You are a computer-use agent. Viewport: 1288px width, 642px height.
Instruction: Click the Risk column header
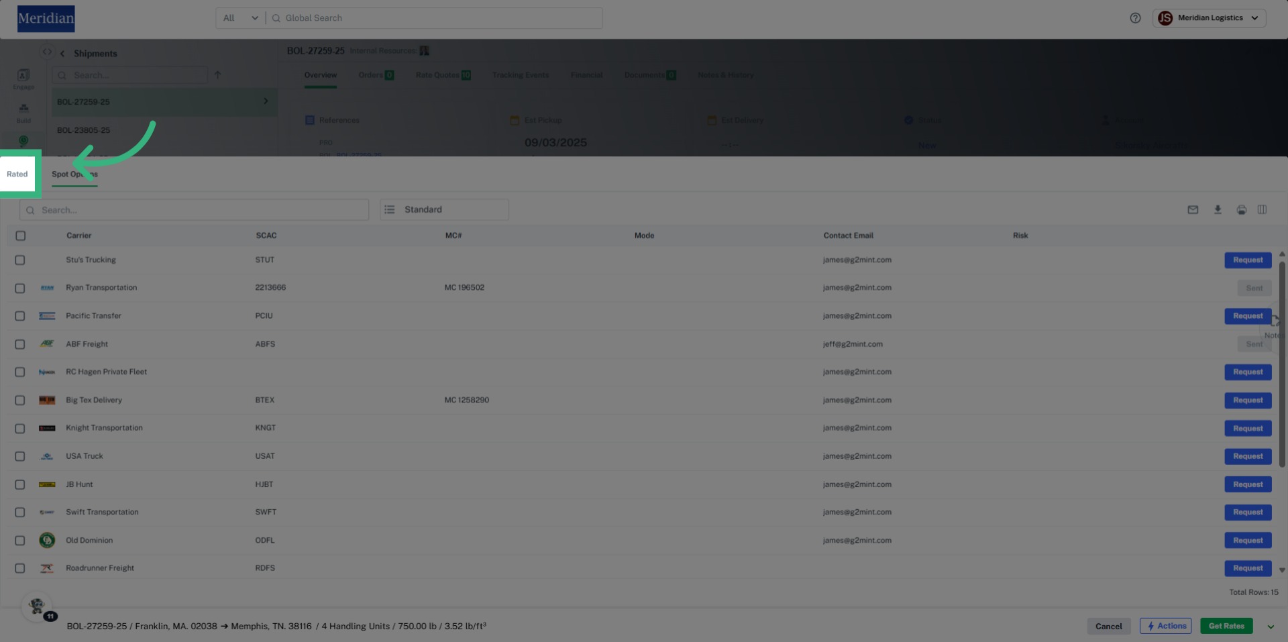click(x=1020, y=236)
